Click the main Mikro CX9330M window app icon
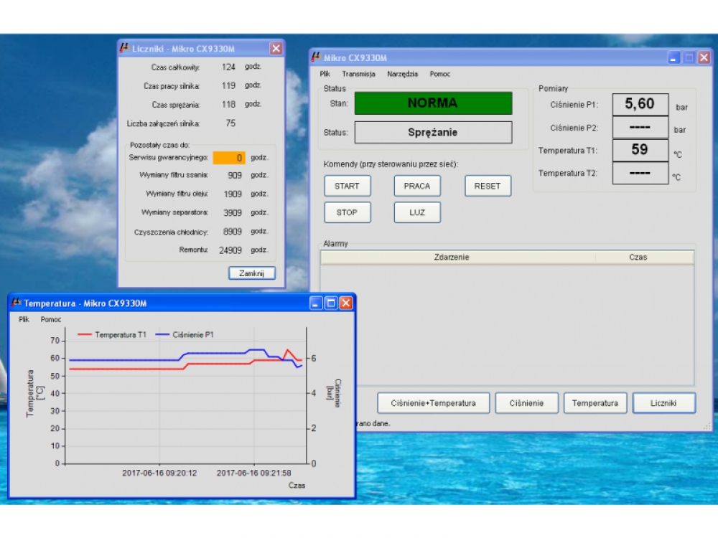The image size is (718, 538). (x=317, y=57)
